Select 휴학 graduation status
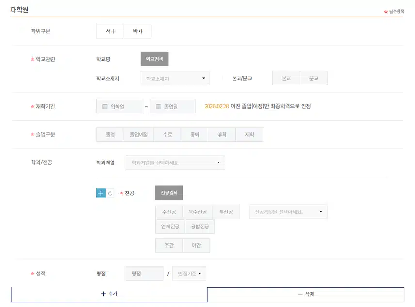This screenshot has width=415, height=307. point(222,134)
